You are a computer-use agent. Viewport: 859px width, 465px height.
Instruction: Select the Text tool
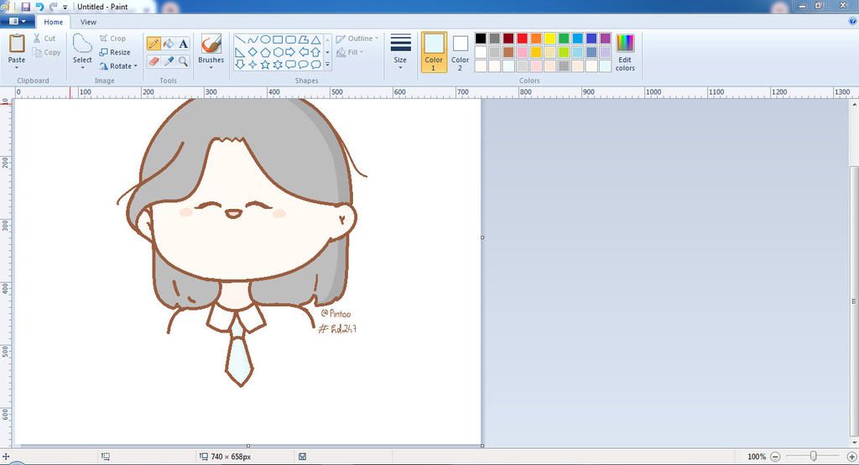pos(184,44)
